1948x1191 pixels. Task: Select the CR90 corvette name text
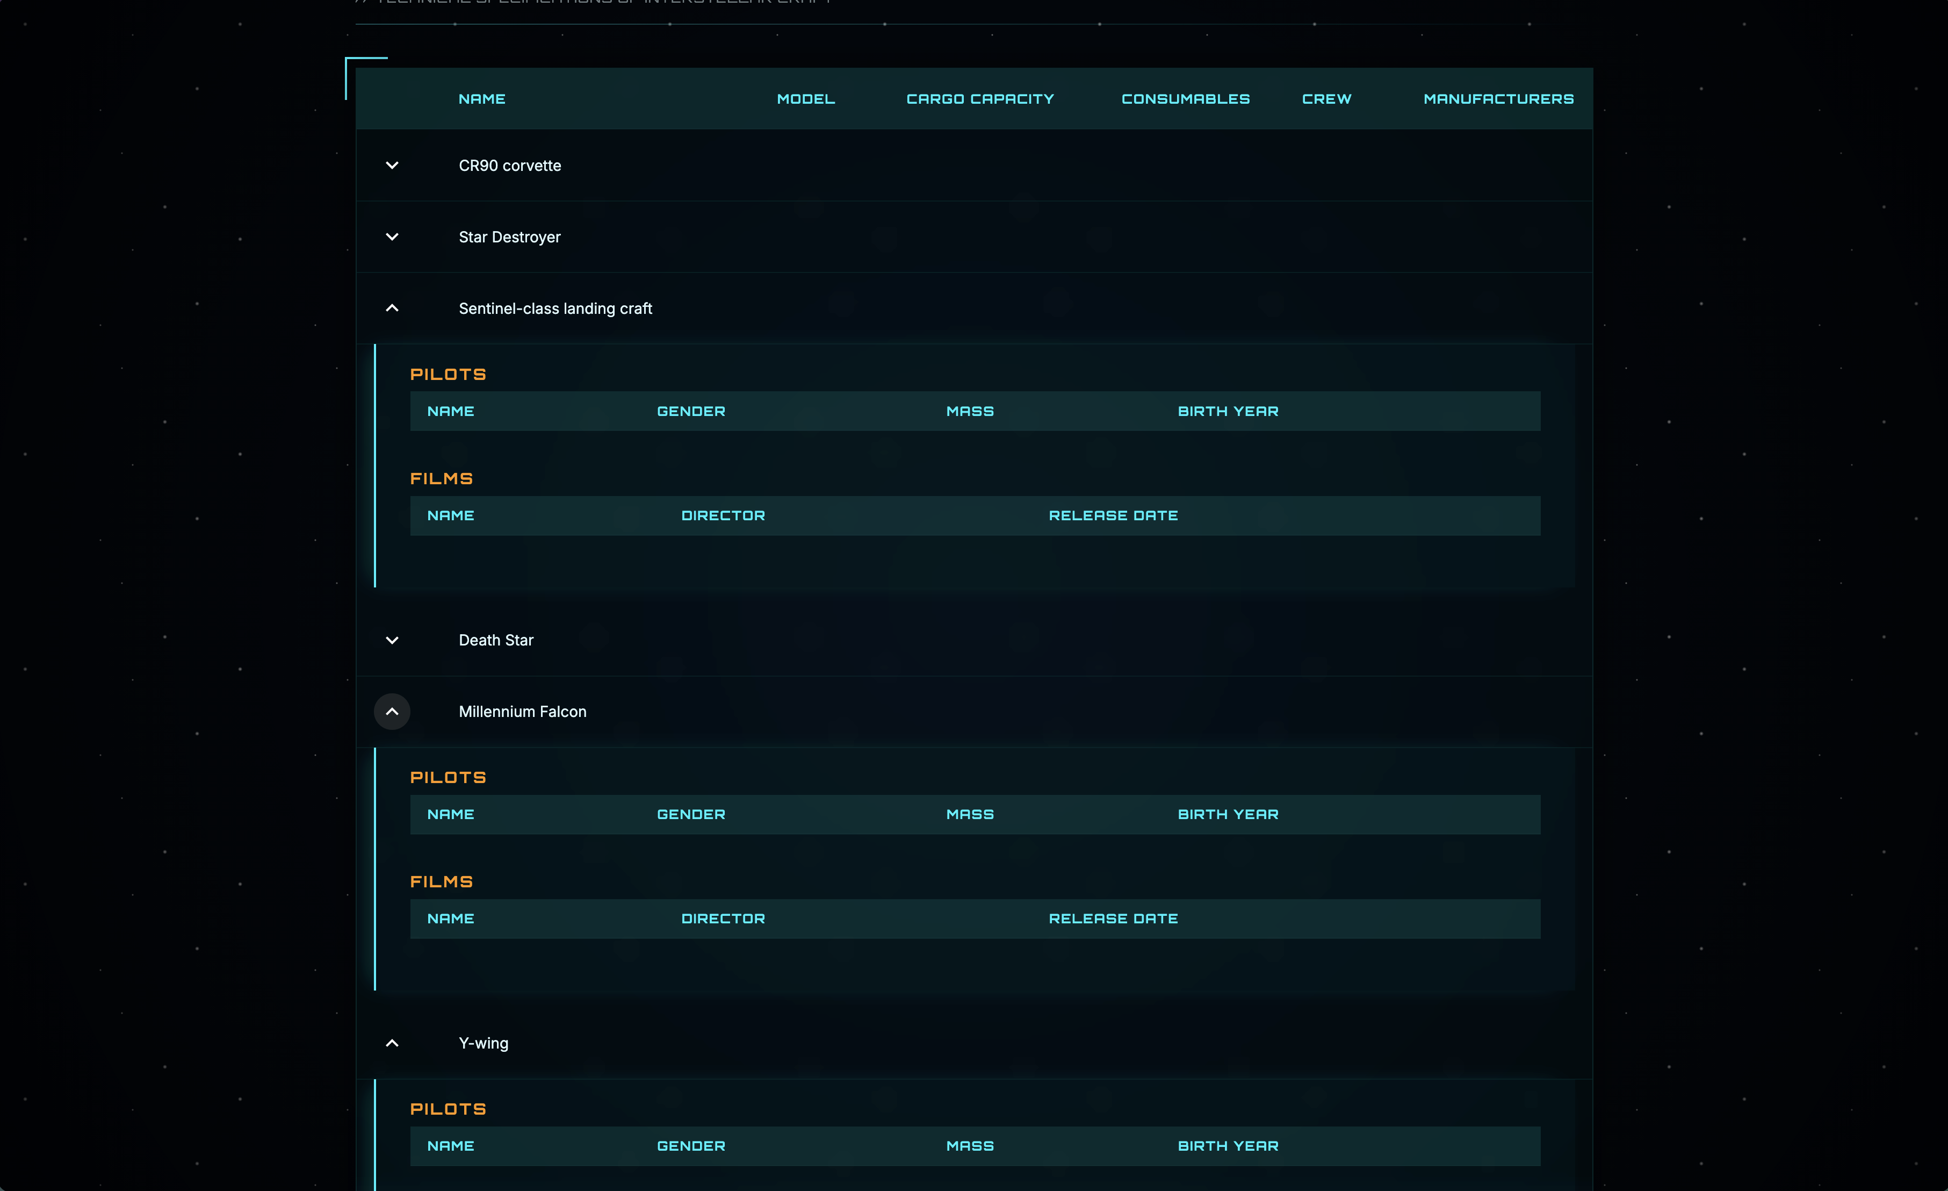coord(510,166)
